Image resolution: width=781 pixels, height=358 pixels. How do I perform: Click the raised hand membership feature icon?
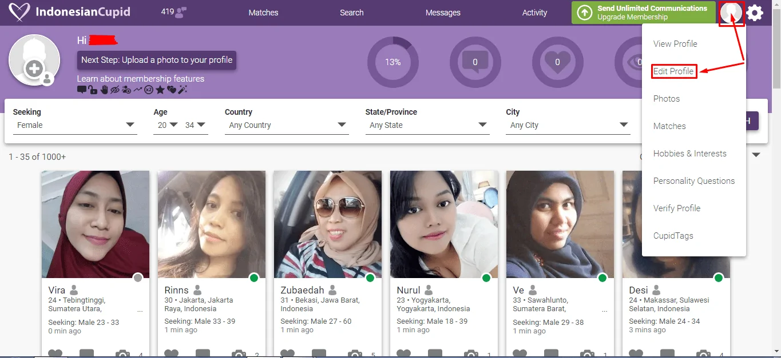(104, 90)
